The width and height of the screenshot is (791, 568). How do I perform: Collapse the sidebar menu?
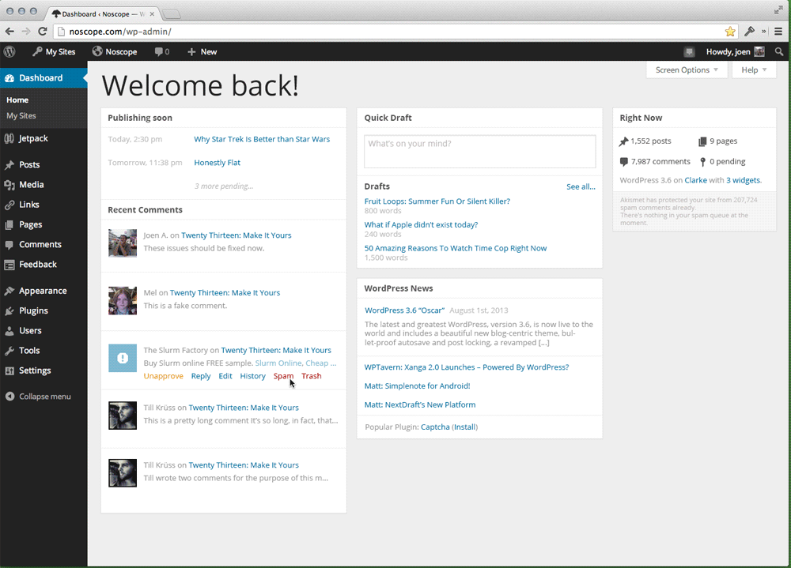pos(38,396)
